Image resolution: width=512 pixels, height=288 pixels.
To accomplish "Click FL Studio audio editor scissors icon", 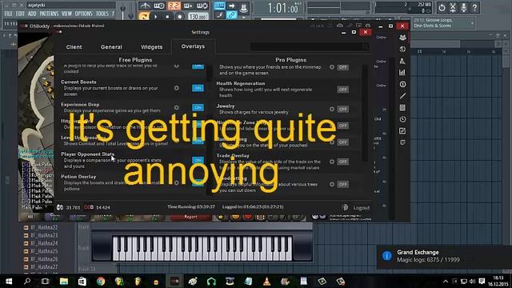I will (x=453, y=7).
